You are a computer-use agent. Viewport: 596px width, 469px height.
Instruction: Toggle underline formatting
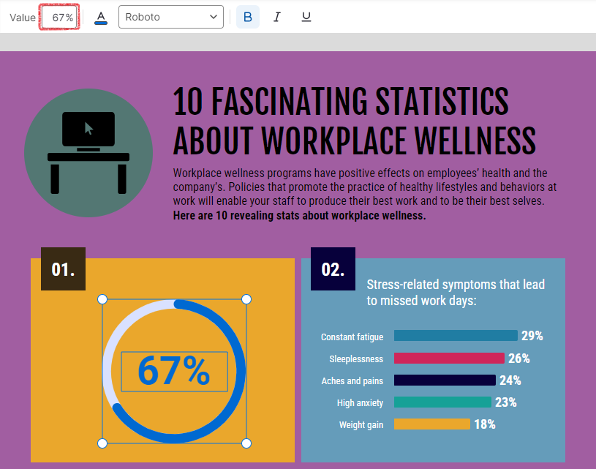coord(306,17)
